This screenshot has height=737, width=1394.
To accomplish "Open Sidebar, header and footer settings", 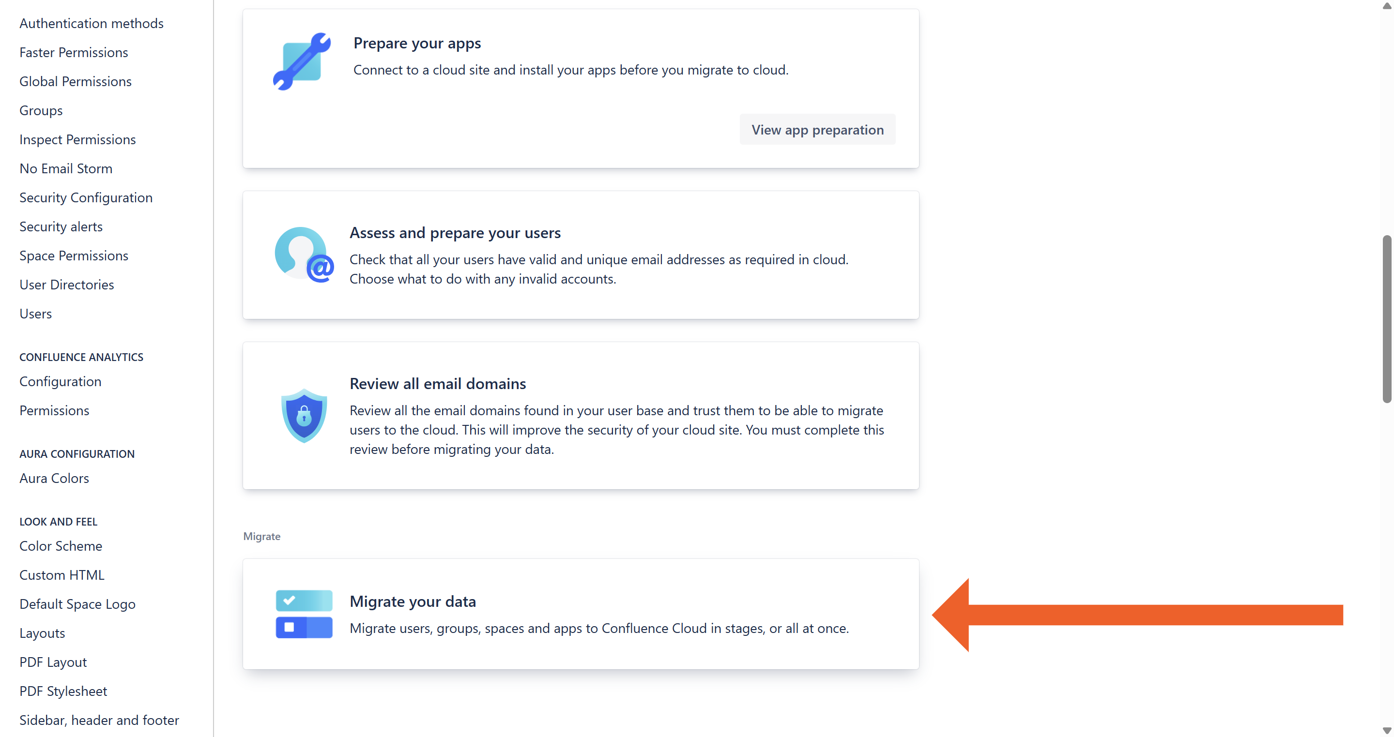I will (x=99, y=720).
